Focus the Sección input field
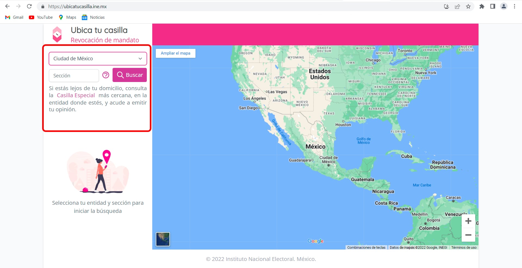This screenshot has height=268, width=522. click(74, 75)
